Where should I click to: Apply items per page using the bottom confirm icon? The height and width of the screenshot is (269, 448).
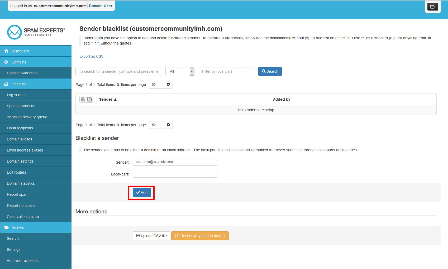(x=168, y=125)
